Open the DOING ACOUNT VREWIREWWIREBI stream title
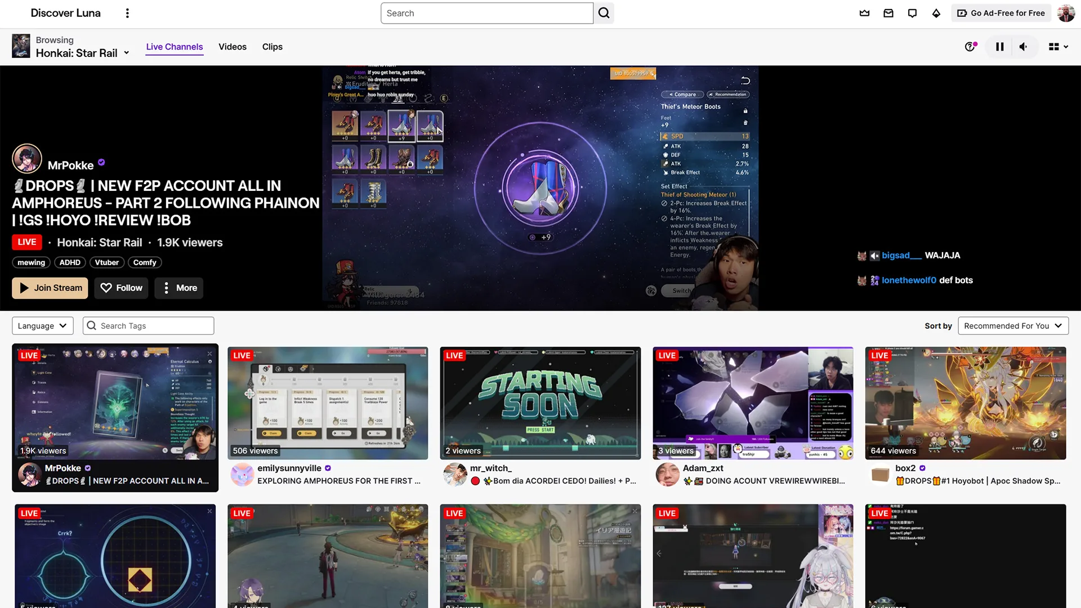Image resolution: width=1081 pixels, height=608 pixels. coord(765,481)
